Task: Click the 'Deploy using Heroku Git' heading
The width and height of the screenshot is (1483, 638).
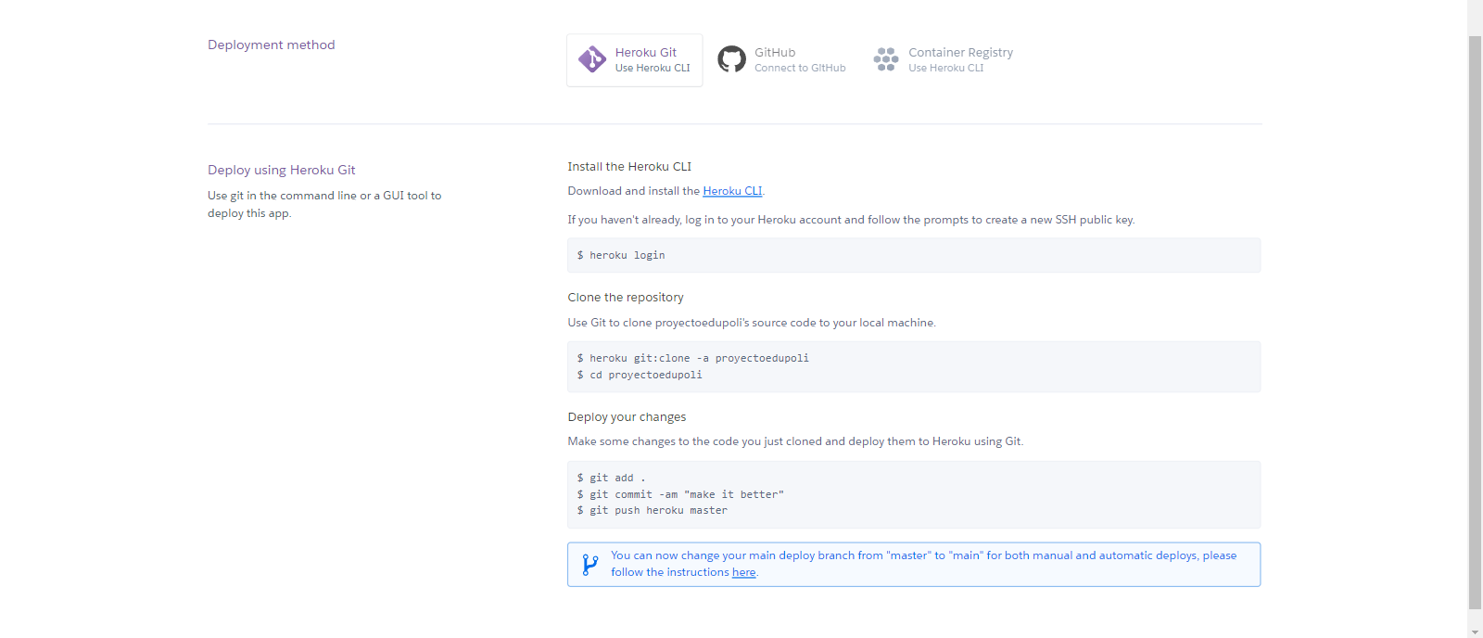Action: pyautogui.click(x=282, y=170)
